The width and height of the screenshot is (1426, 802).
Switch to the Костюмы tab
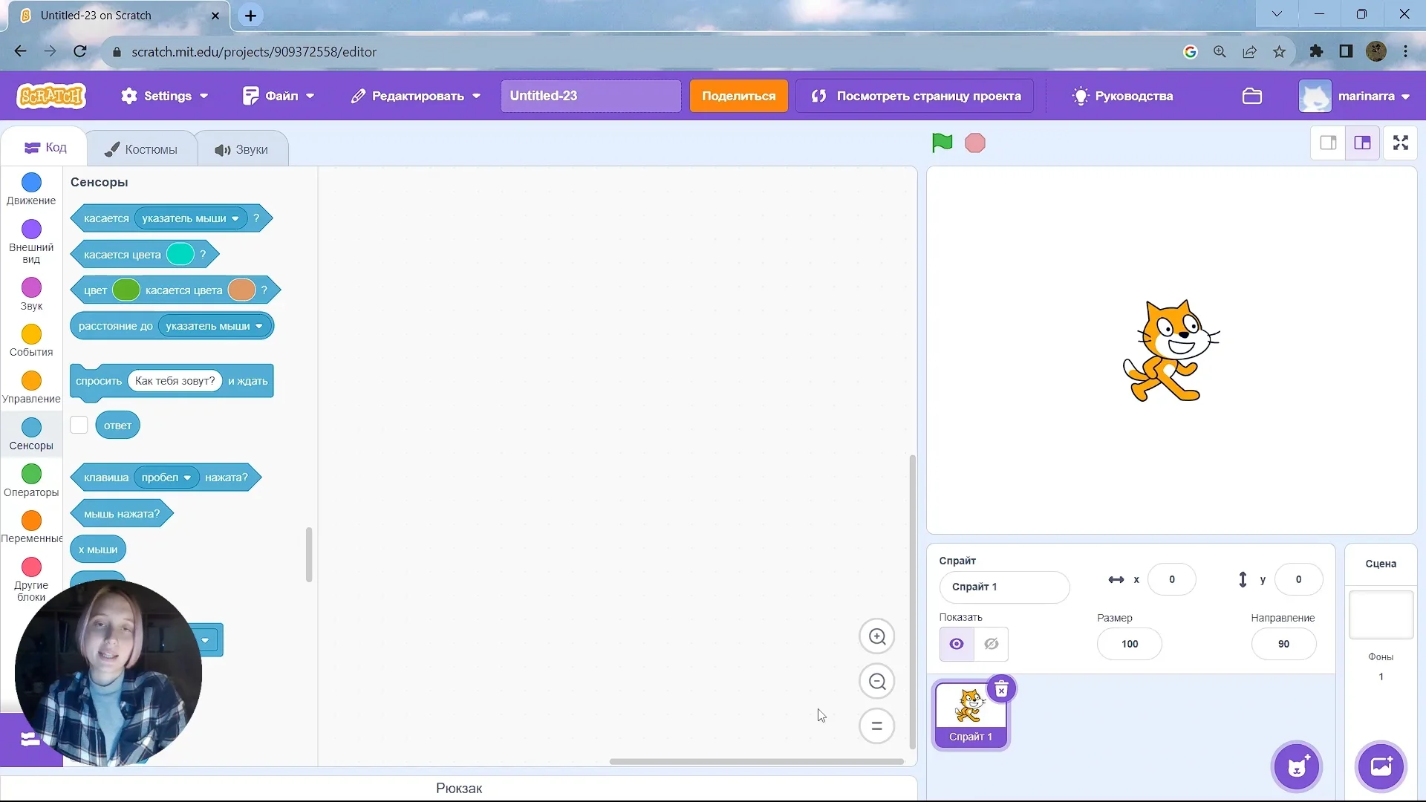141,149
